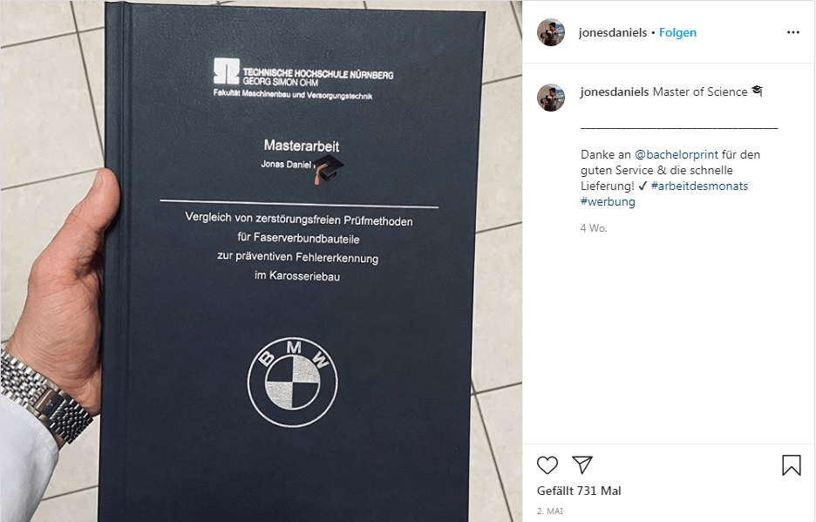The height and width of the screenshot is (522, 816).
Task: Click the jonesdaniels avatar beside the caption
Action: click(x=551, y=98)
